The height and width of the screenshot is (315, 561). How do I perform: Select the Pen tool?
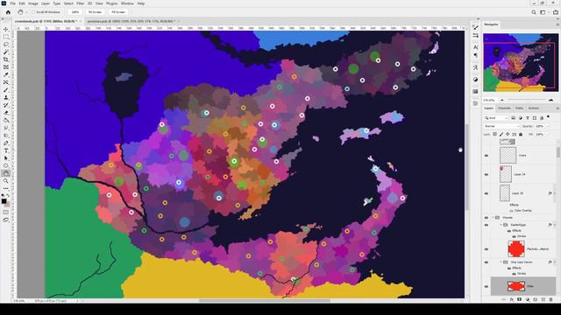click(x=6, y=143)
